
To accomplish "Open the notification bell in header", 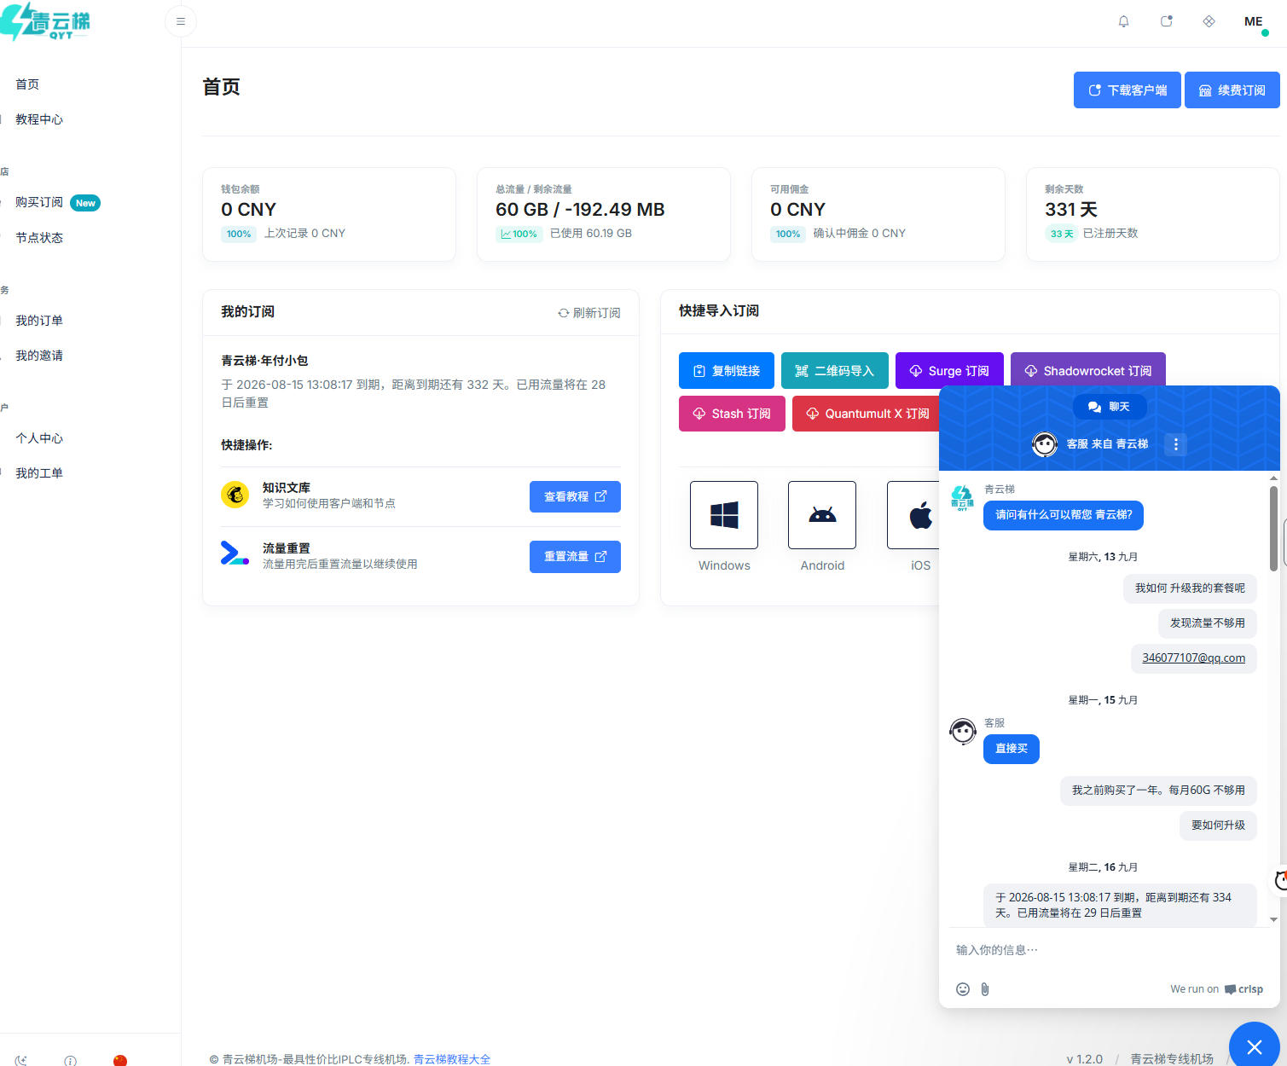I will pos(1124,21).
